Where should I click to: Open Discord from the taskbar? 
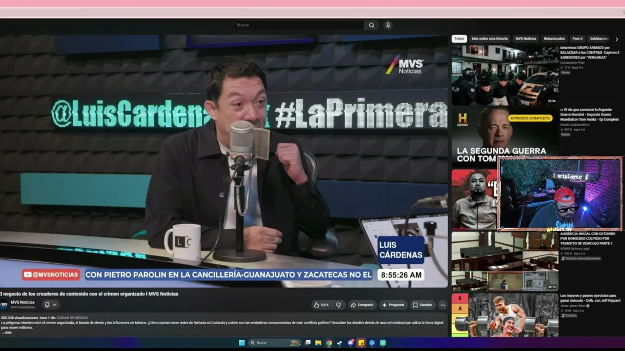(351, 343)
